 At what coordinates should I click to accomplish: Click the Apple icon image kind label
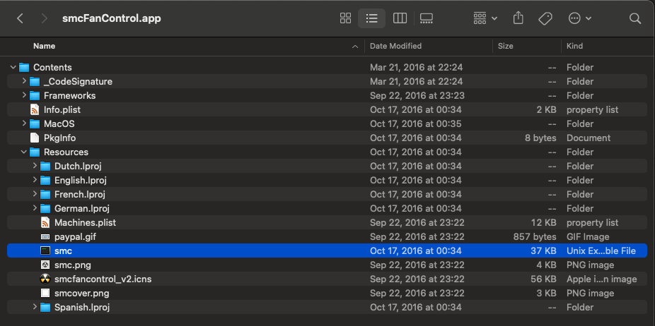click(x=601, y=279)
